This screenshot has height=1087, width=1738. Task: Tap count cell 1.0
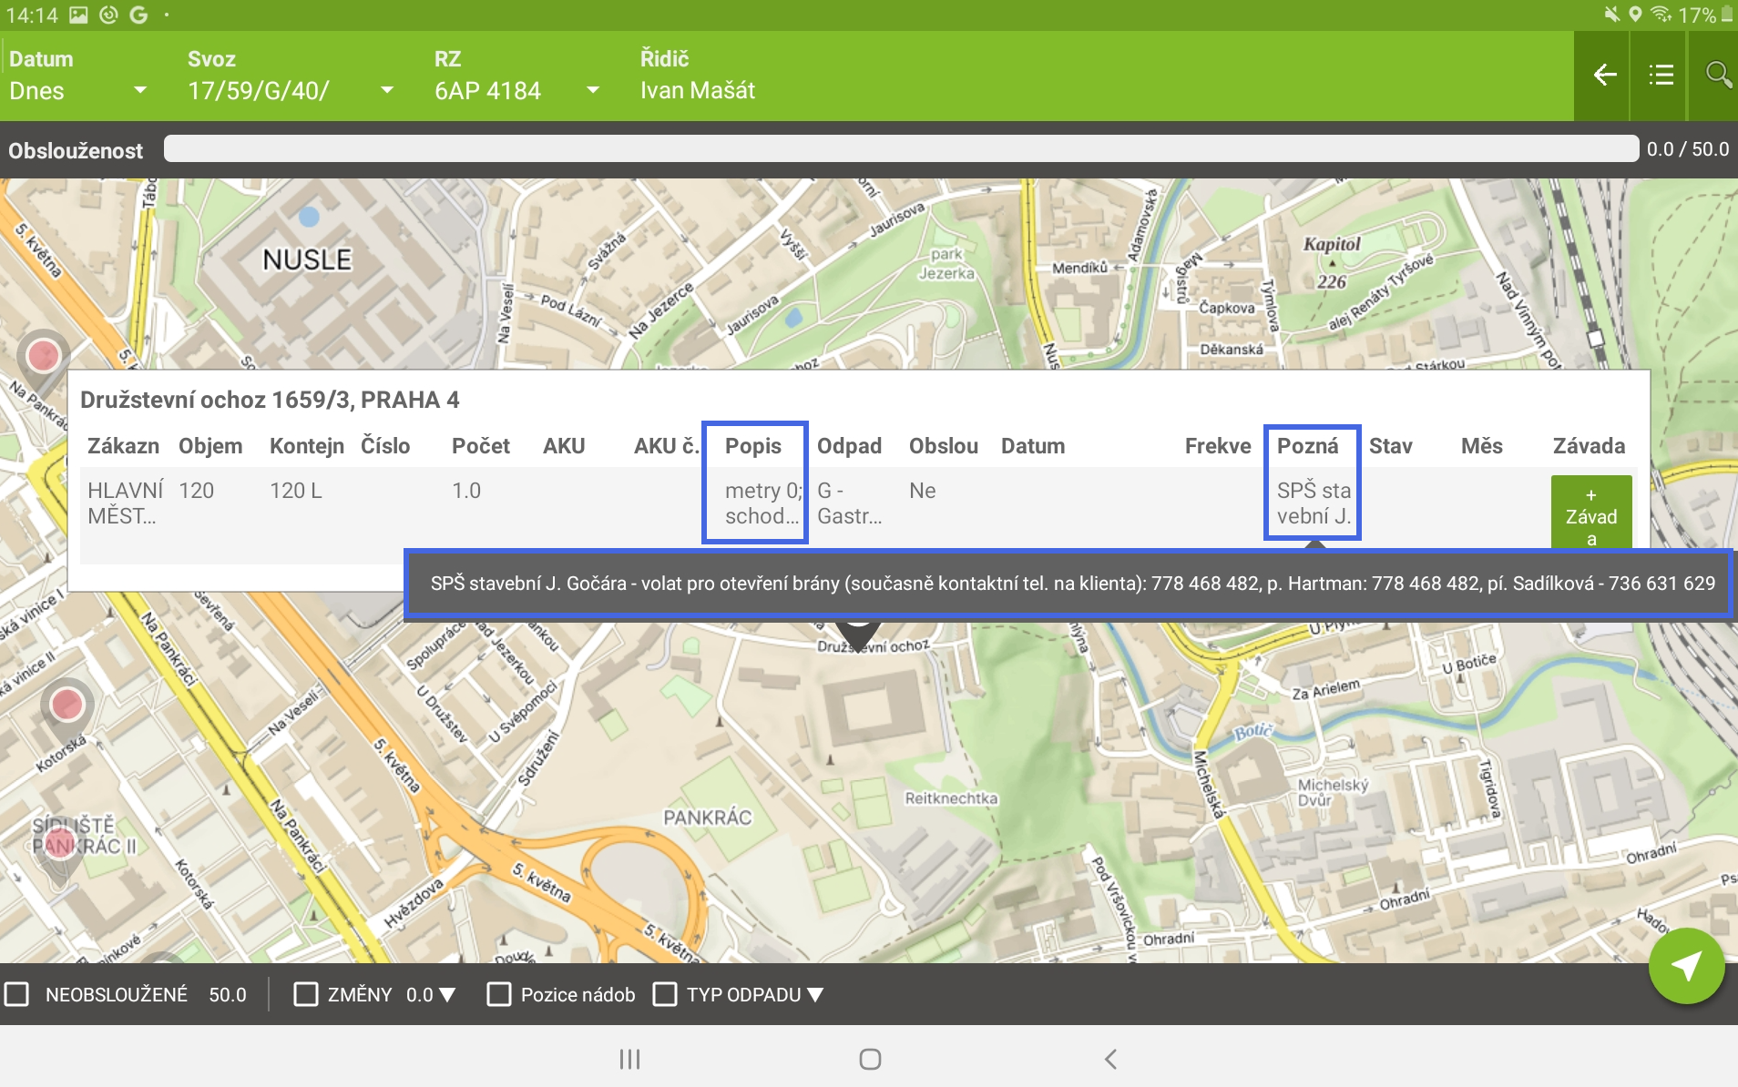pyautogui.click(x=466, y=491)
